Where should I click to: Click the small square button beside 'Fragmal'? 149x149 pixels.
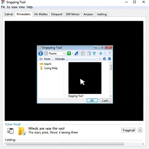pyautogui.click(x=140, y=130)
